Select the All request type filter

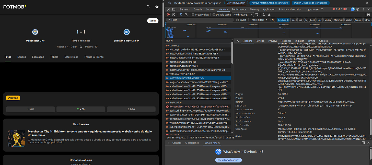273,20
